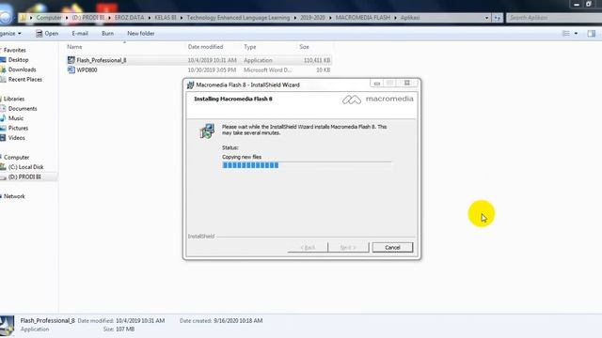Screen dimensions: 602x338
Task: Toggle the preview pane icon
Action: [x=592, y=34]
